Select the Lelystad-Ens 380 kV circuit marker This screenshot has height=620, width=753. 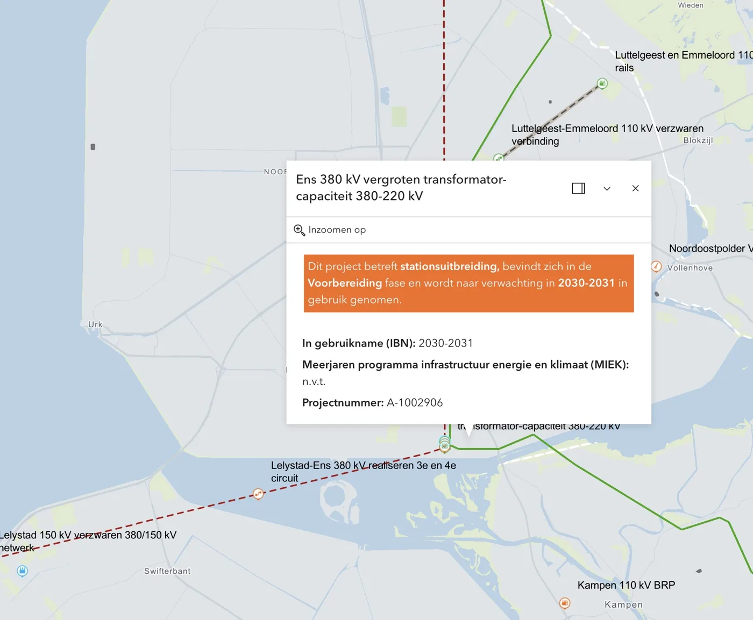coord(258,494)
